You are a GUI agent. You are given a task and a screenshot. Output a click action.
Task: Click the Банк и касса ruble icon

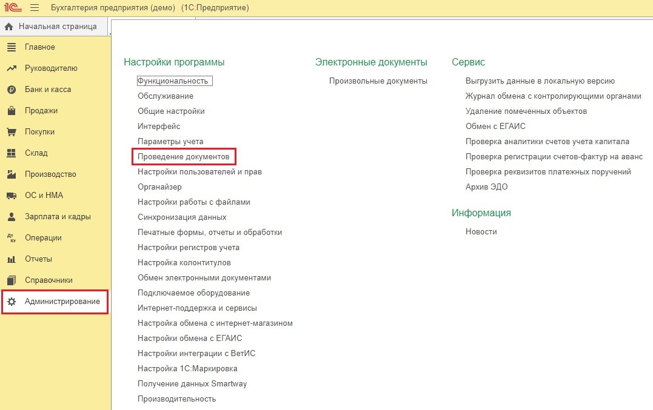pos(11,90)
